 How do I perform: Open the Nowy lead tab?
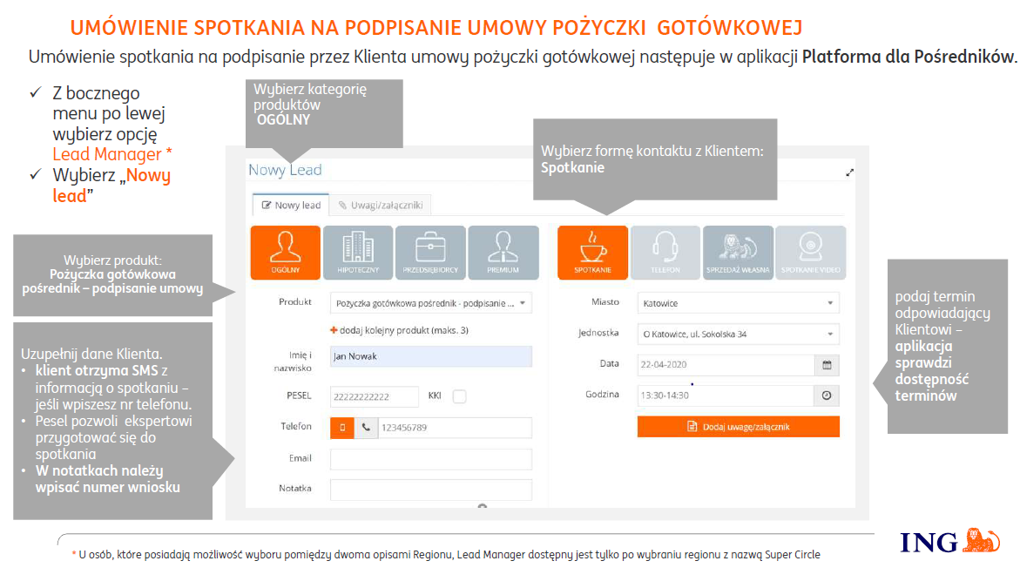(x=291, y=206)
